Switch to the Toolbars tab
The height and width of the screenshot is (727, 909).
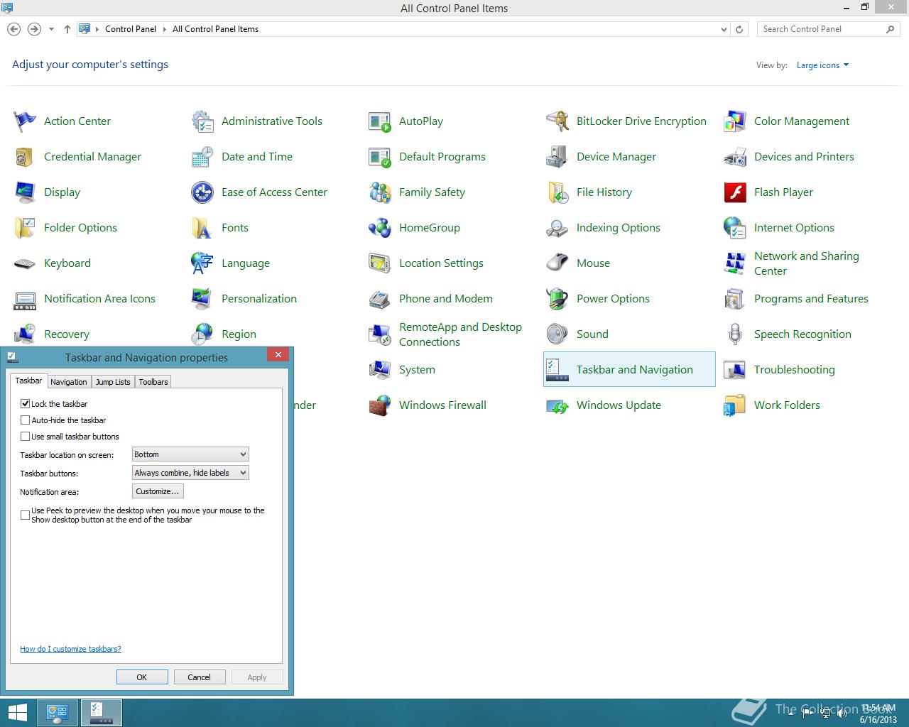click(x=153, y=382)
